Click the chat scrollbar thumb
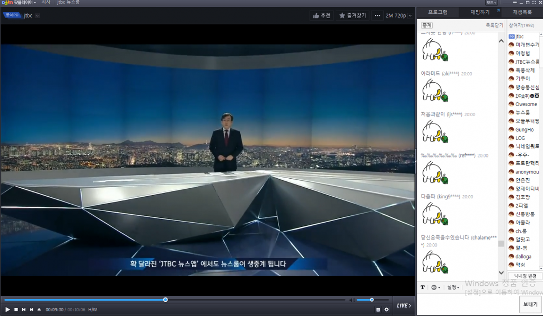 [501, 244]
